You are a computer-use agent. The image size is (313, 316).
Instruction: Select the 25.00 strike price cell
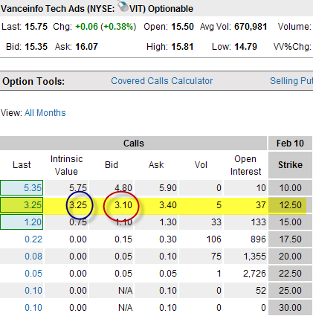(x=290, y=291)
